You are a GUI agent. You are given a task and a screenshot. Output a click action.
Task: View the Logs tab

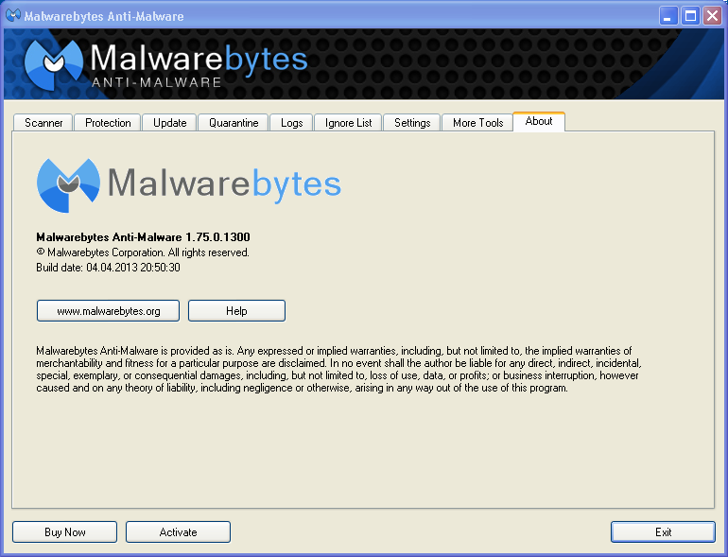[291, 123]
